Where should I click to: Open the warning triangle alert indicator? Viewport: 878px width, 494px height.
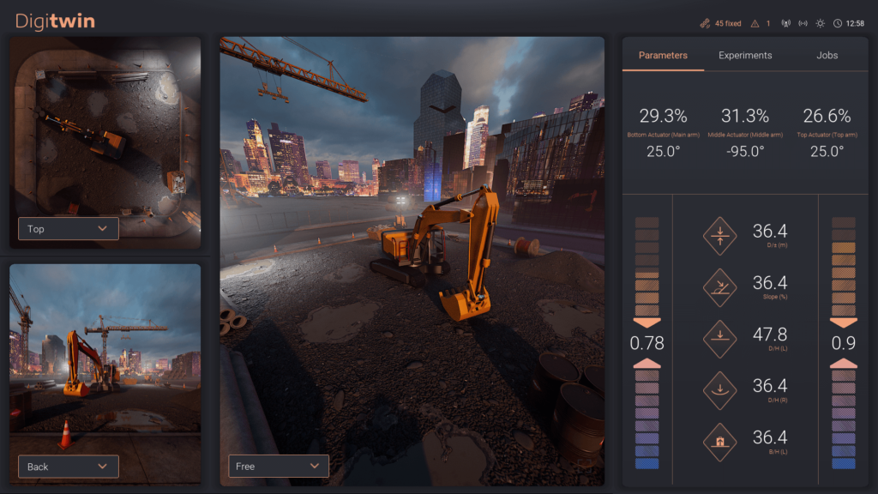[755, 23]
